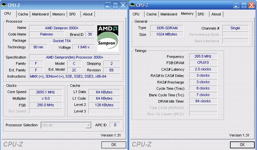Click the processor name AMD Sempron 3000+ field

(62, 28)
